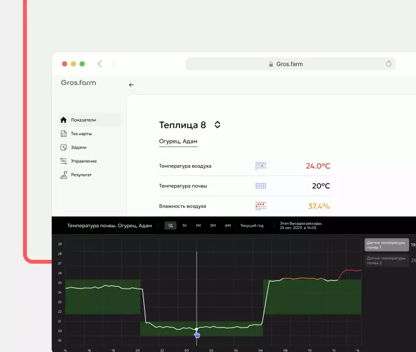Click the Теплица 8 heading
This screenshot has height=352, width=416.
[x=182, y=125]
